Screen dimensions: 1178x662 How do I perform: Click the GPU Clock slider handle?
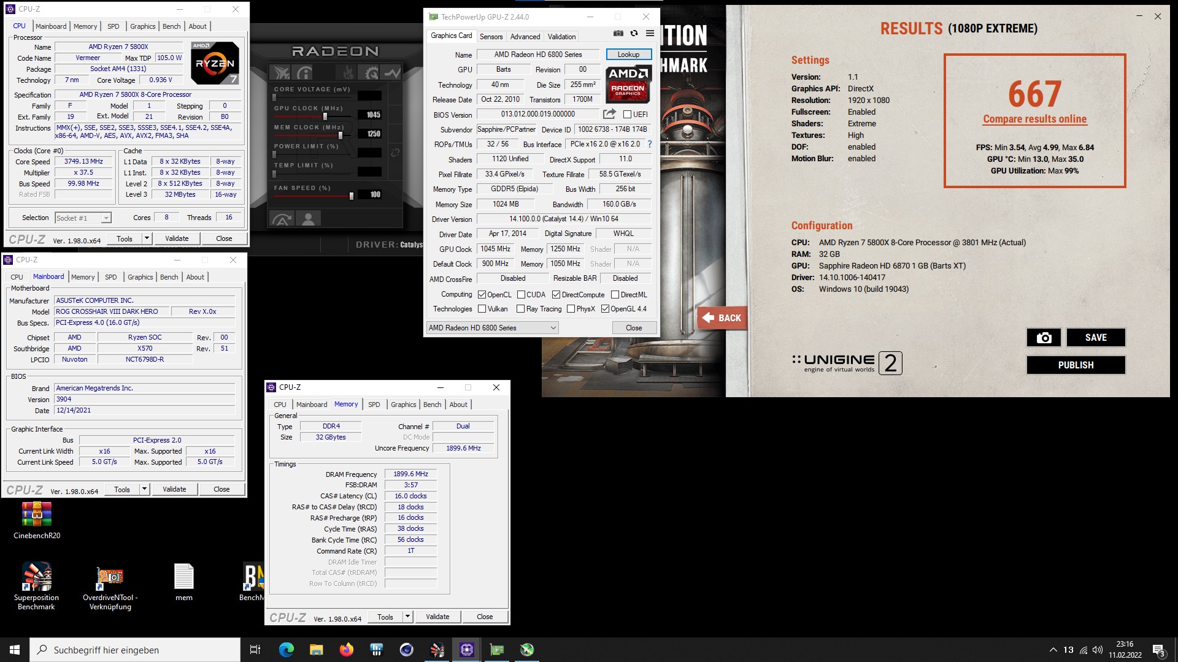(325, 116)
